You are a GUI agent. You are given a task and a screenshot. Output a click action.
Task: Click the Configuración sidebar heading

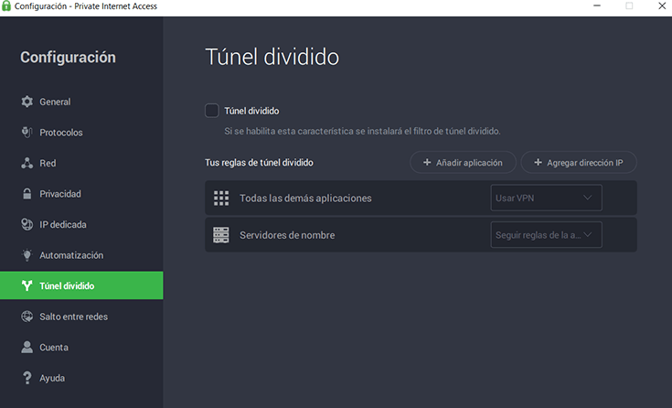tap(68, 57)
